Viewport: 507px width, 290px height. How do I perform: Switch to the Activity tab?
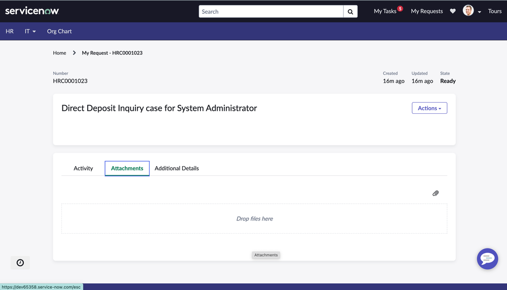pyautogui.click(x=83, y=168)
